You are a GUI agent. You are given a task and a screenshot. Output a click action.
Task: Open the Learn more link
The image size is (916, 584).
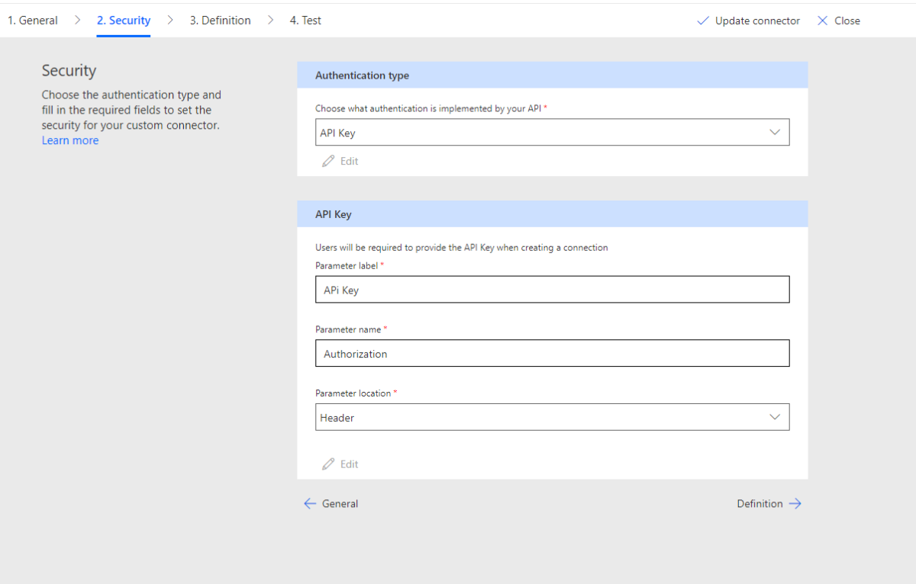tap(69, 140)
